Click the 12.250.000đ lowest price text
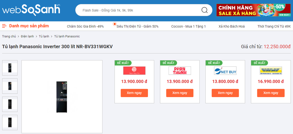 click(277, 47)
